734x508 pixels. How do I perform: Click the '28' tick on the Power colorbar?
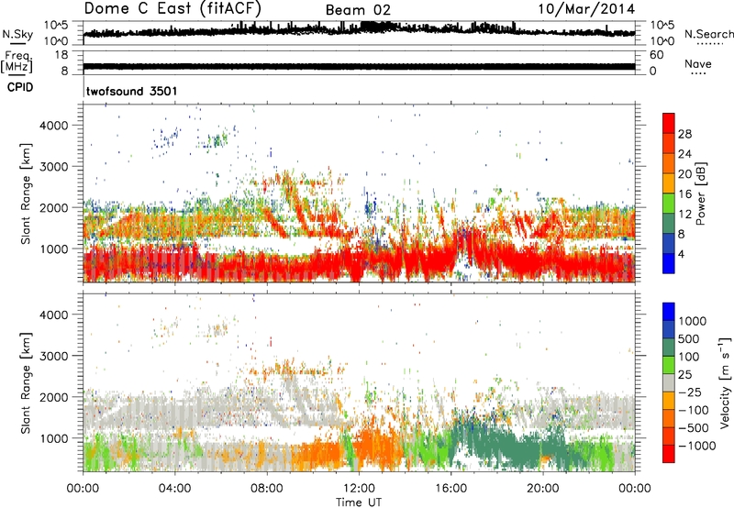[684, 134]
